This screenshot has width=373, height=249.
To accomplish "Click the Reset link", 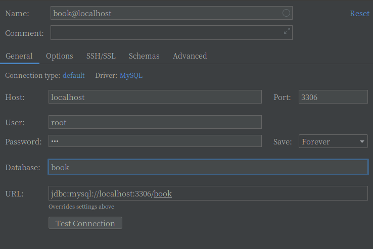I will coord(359,14).
